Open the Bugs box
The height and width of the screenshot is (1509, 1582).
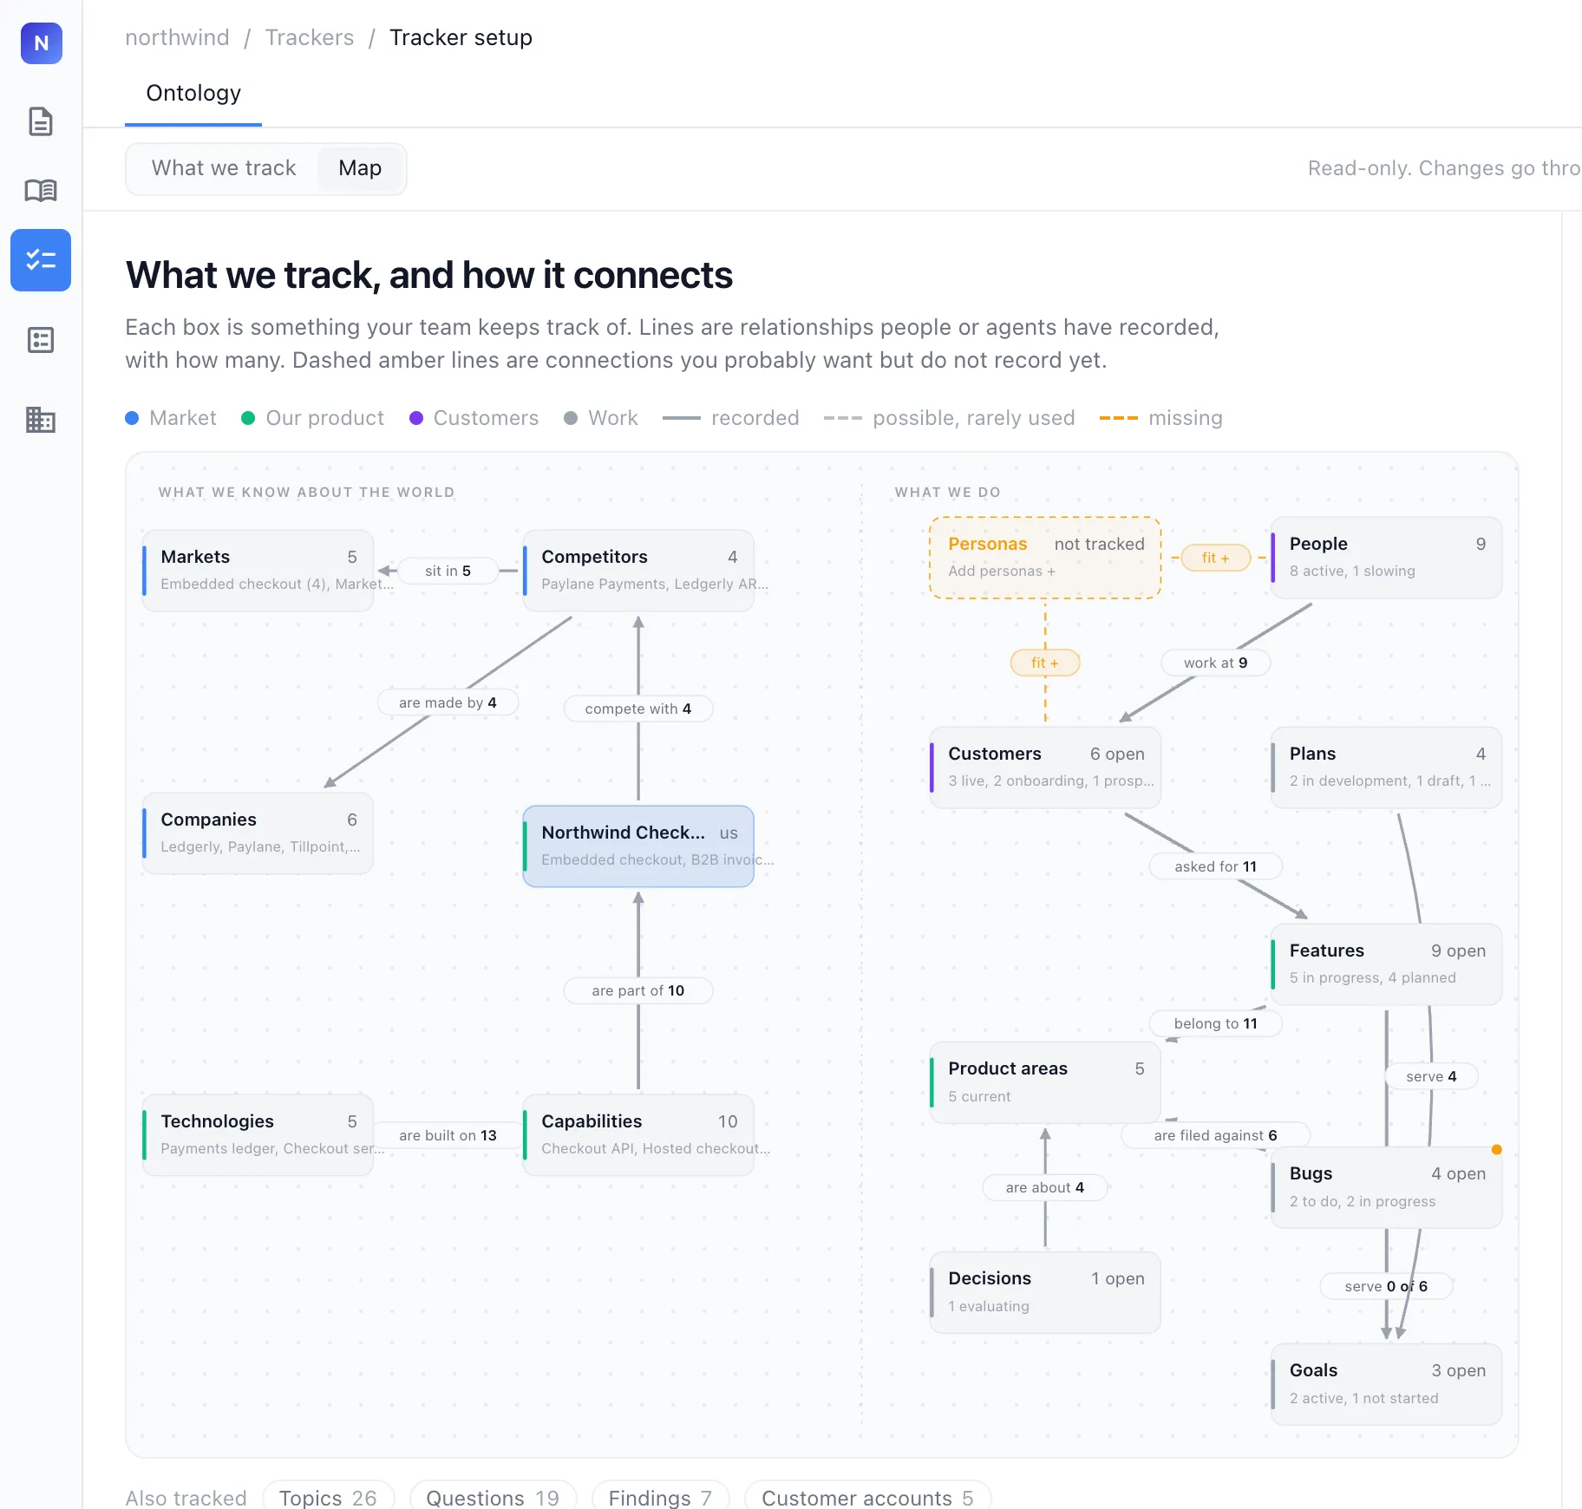tap(1386, 1187)
